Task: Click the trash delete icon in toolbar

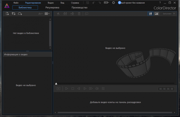Action: (x=79, y=14)
